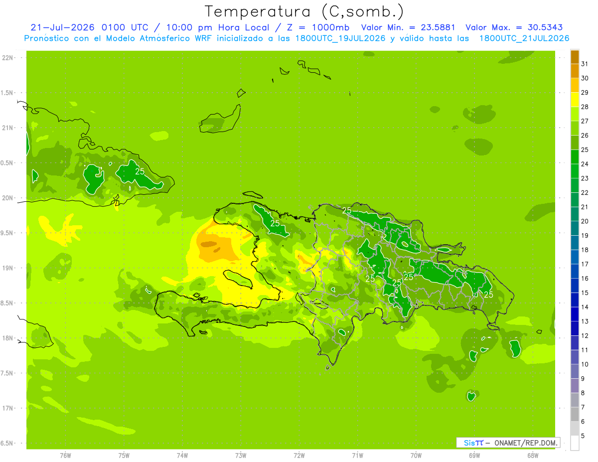The height and width of the screenshot is (462, 598).
Task: Pick the lime swatch between 27 and 28
Action: pos(575,114)
